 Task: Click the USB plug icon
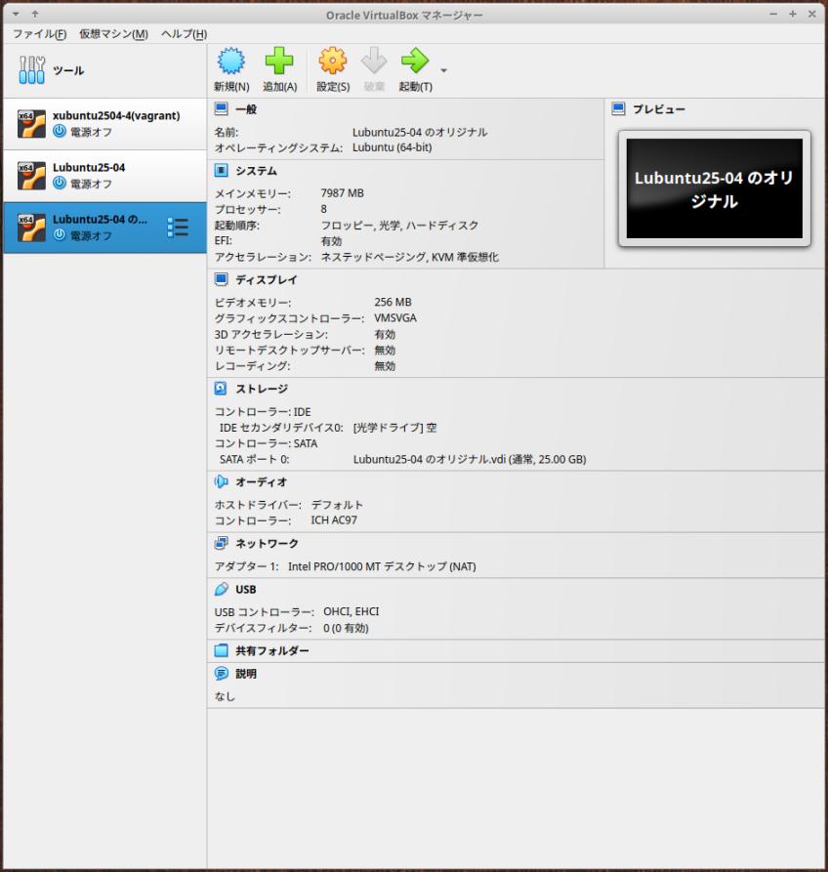click(221, 589)
